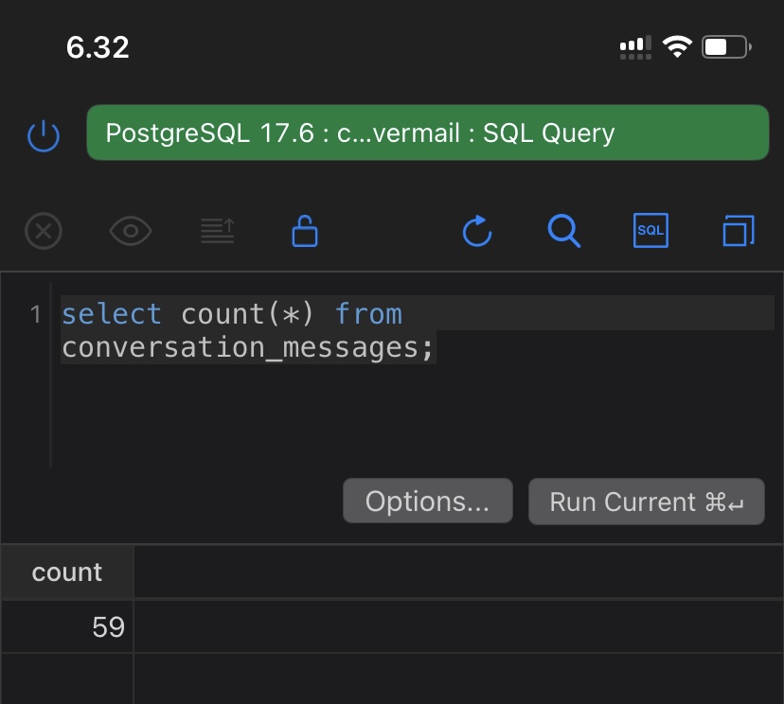This screenshot has width=784, height=704.
Task: Toggle the eye preview icon
Action: pos(131,231)
